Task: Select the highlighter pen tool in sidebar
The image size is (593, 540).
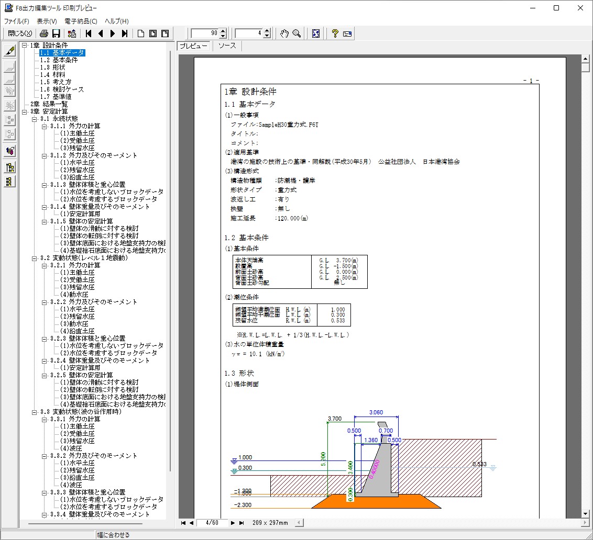Action: click(x=10, y=51)
